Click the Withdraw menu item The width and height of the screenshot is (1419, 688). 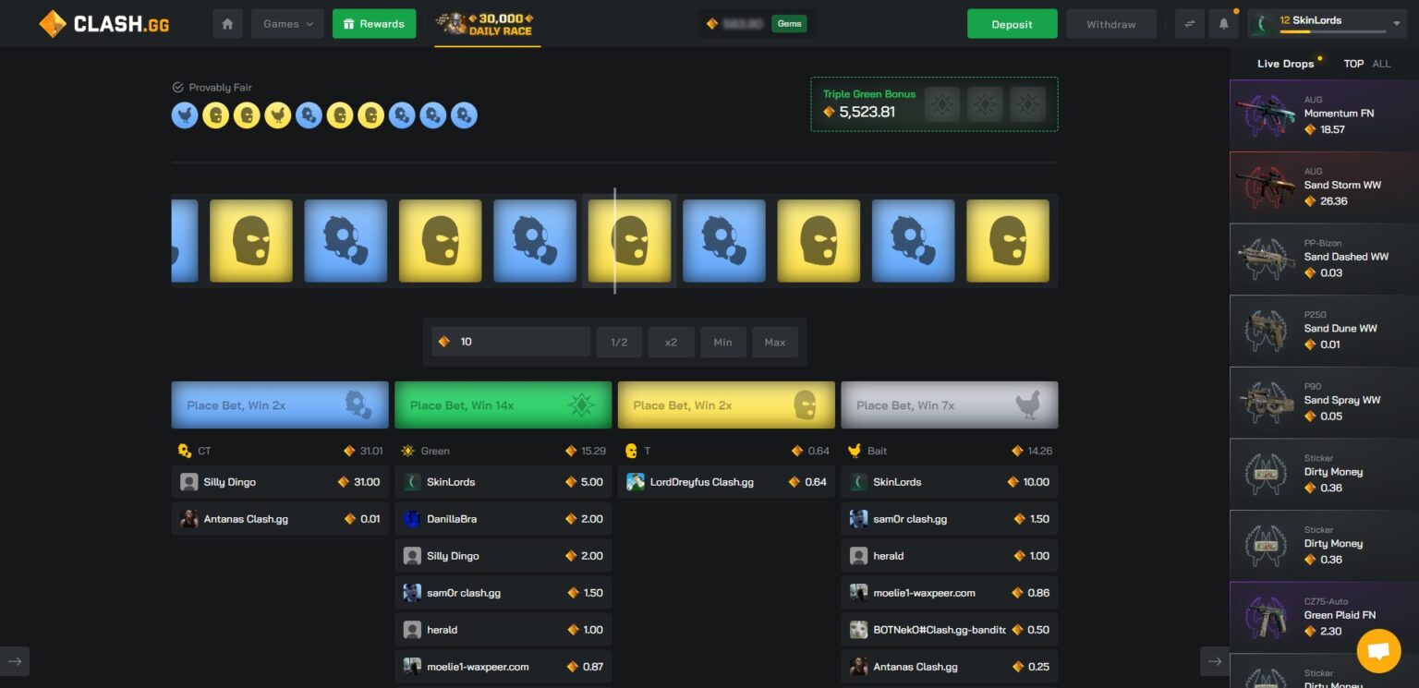coord(1111,23)
